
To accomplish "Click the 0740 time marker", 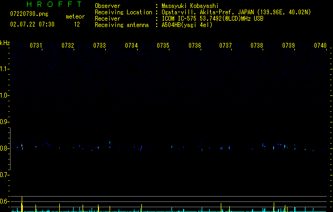I will point(320,46).
